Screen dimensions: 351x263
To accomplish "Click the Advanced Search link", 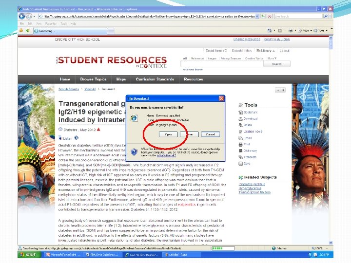I will tap(193, 70).
